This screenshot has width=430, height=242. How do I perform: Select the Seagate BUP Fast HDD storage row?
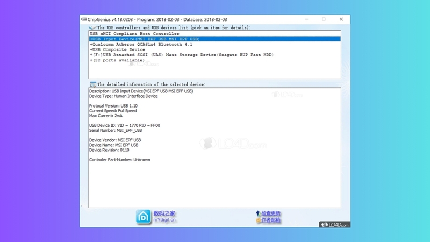click(x=214, y=55)
